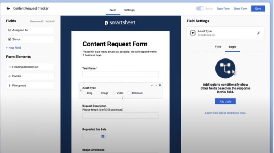The height and width of the screenshot is (153, 274).
Task: Click the Save button
Action: click(x=258, y=9)
